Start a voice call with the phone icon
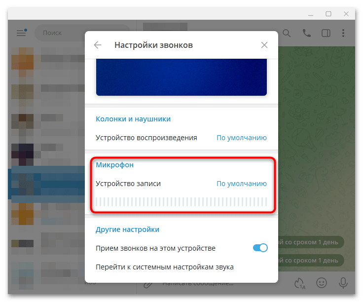Viewport: 363px width, 302px height. (306, 33)
